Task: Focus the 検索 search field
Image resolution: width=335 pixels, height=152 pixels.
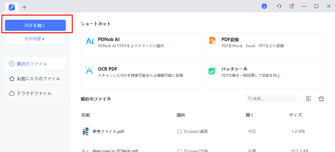Action: click(x=271, y=98)
